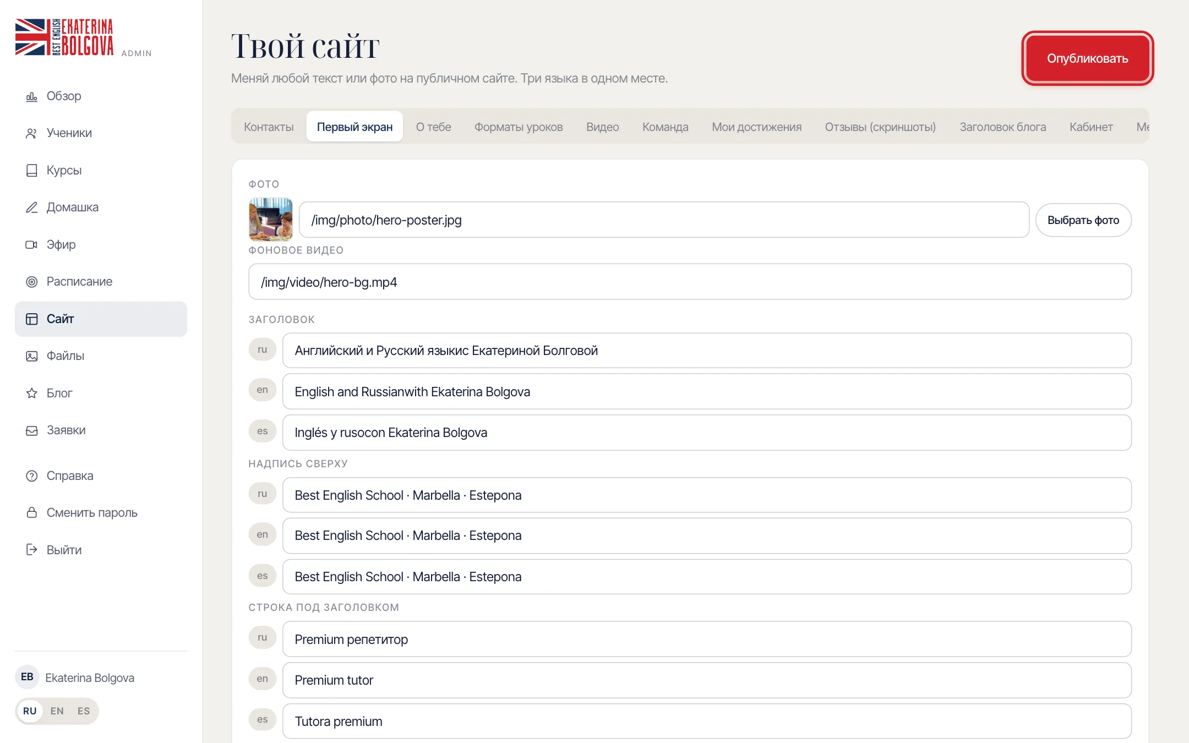Select RU interface language toggle

[30, 711]
